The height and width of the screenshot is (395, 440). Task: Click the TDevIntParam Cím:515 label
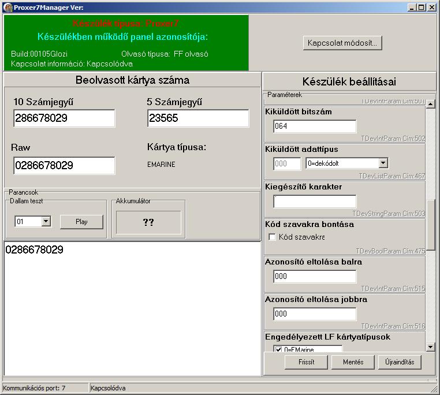point(393,289)
